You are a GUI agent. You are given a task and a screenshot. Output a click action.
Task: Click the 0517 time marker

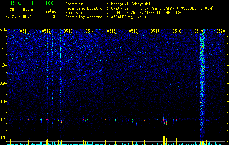click(155, 31)
